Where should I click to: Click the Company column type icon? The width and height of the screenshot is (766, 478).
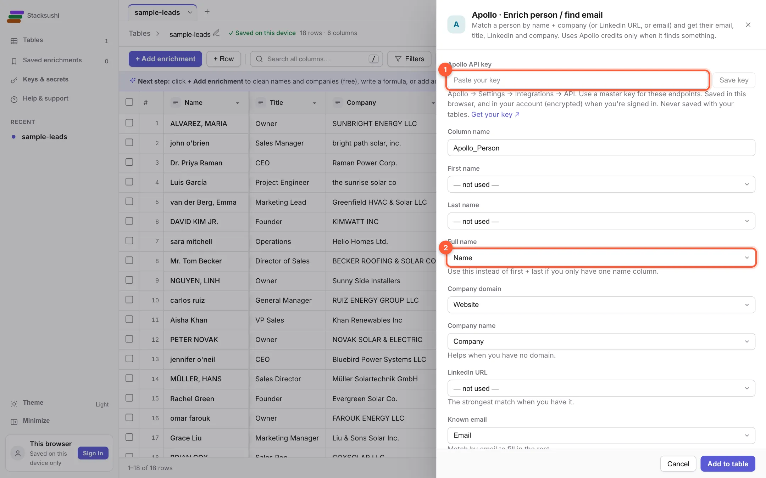click(338, 103)
